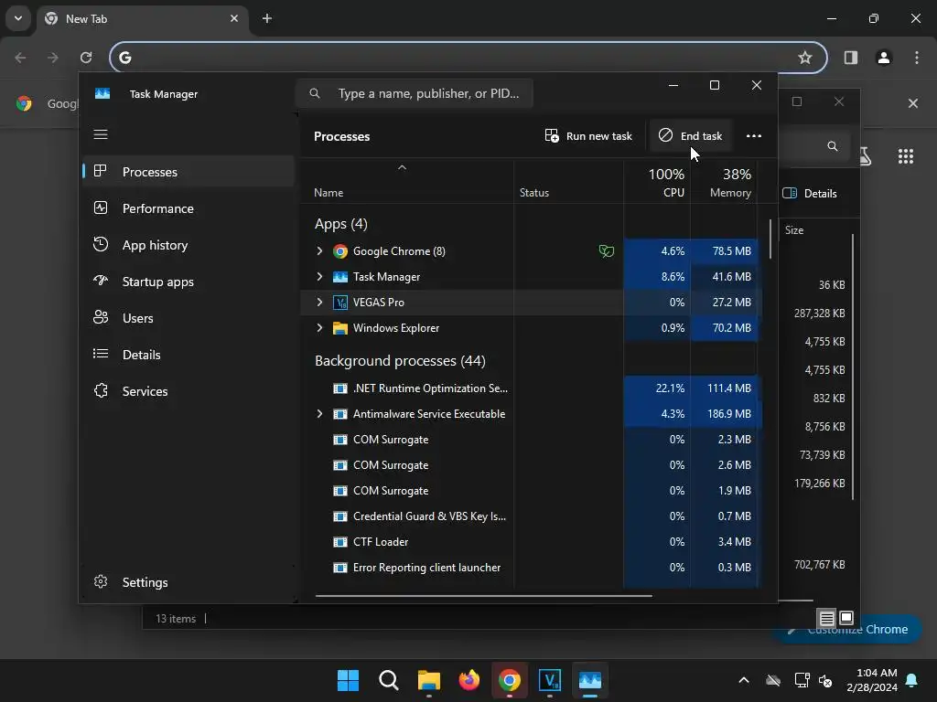937x702 pixels.
Task: Click the End task button
Action: click(690, 136)
